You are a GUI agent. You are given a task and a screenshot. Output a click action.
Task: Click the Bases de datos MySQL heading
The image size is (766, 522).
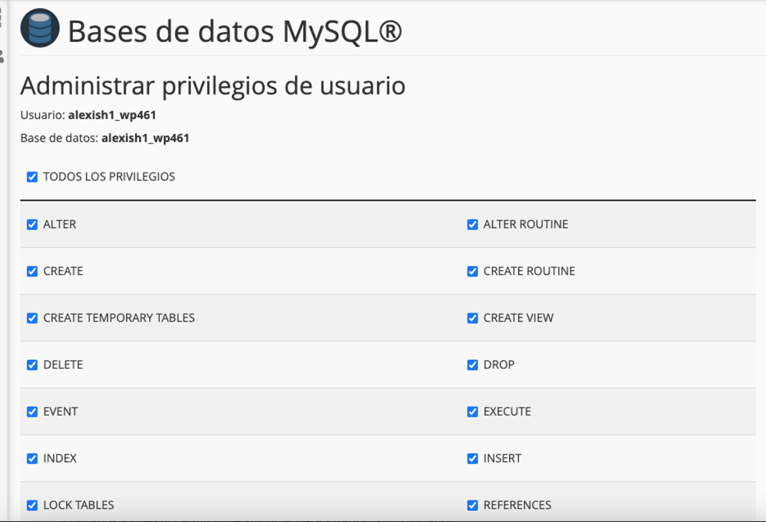[235, 31]
